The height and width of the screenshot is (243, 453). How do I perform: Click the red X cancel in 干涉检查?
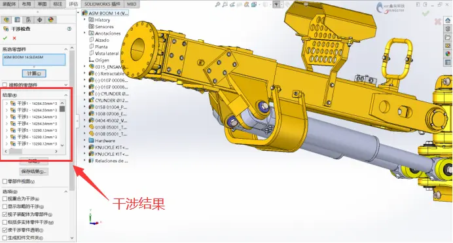14,38
